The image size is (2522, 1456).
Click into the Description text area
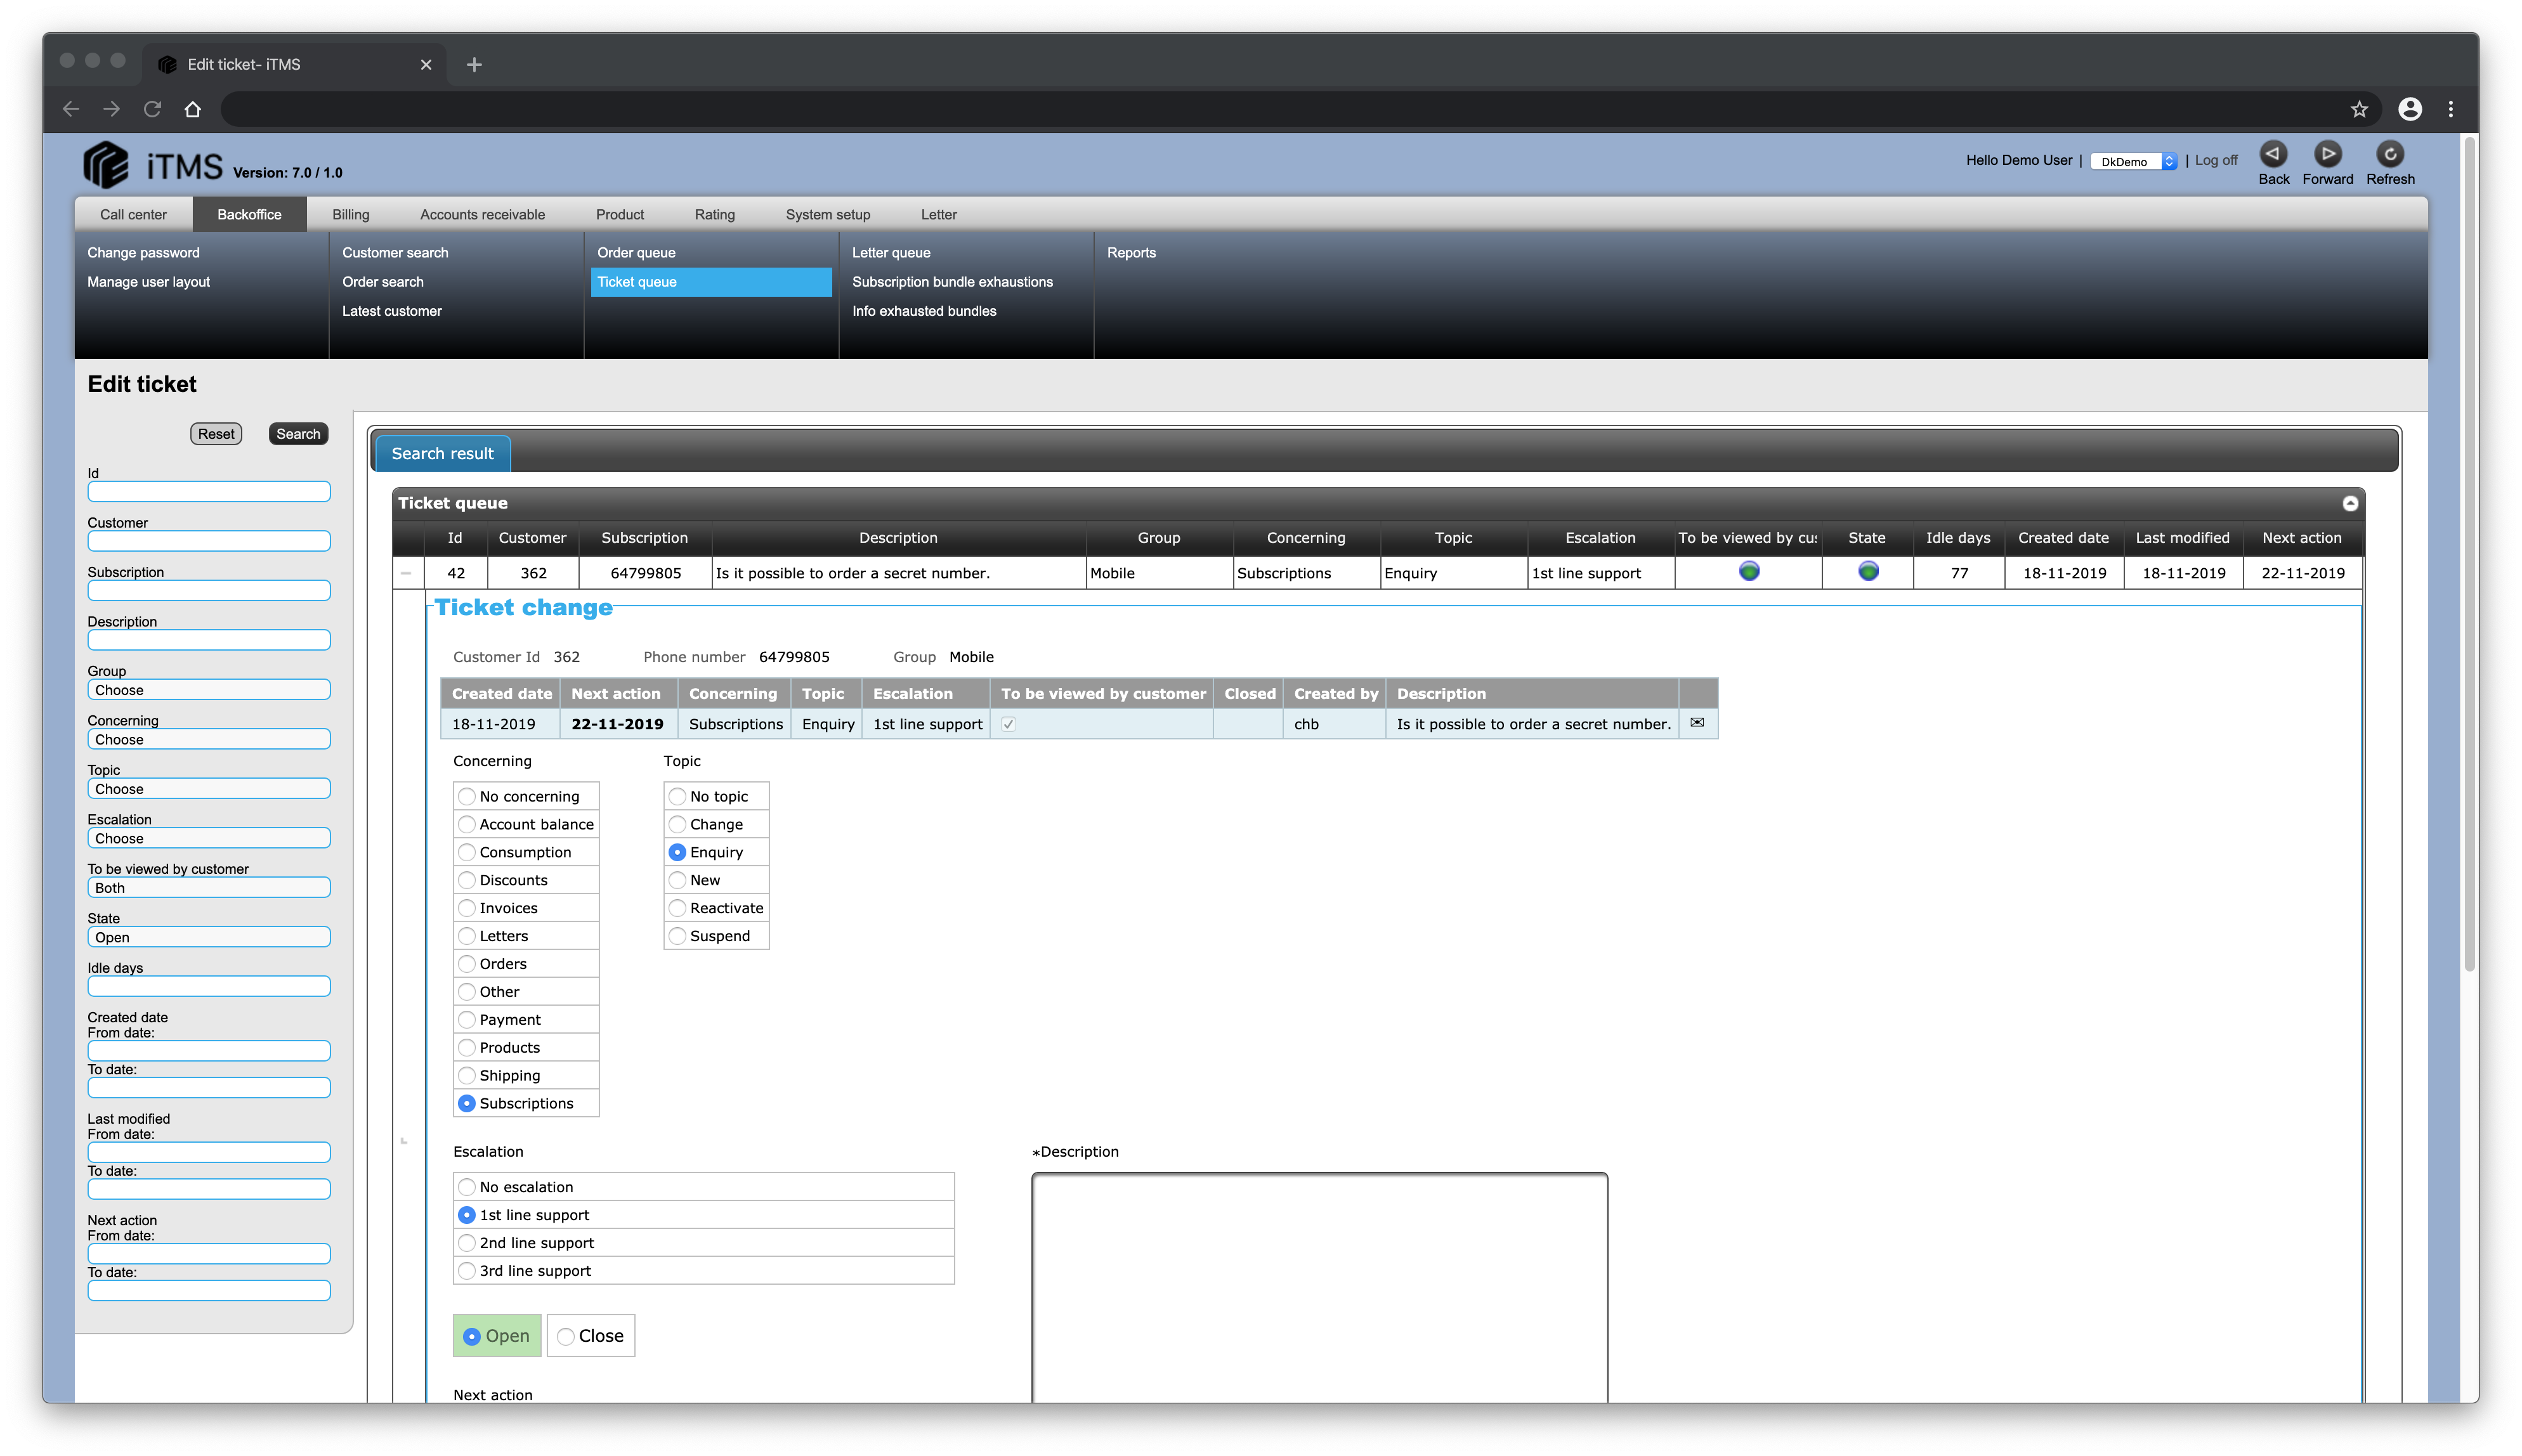tap(1319, 1287)
